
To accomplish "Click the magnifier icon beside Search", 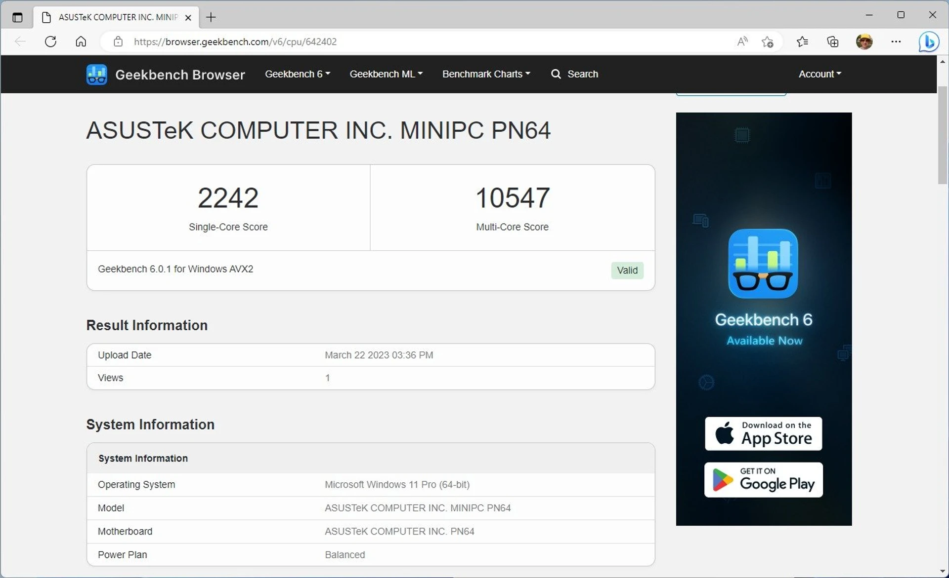I will 556,74.
